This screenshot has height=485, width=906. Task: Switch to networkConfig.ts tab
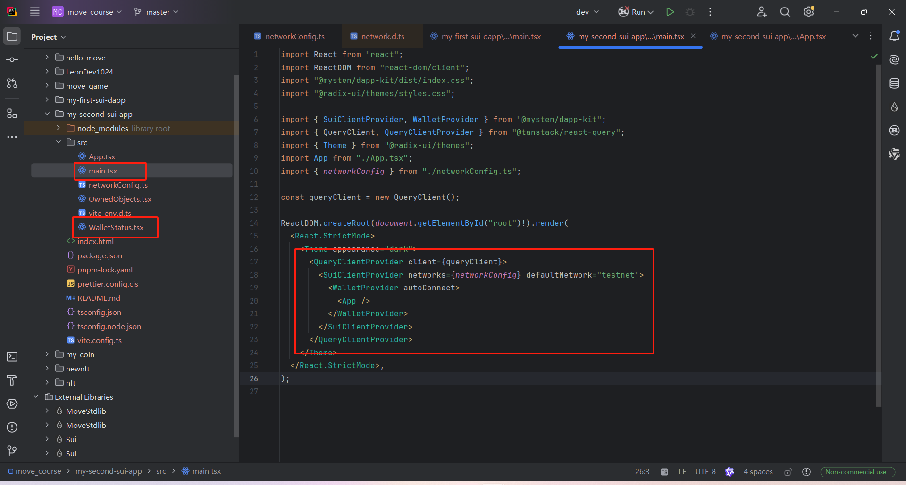(289, 36)
